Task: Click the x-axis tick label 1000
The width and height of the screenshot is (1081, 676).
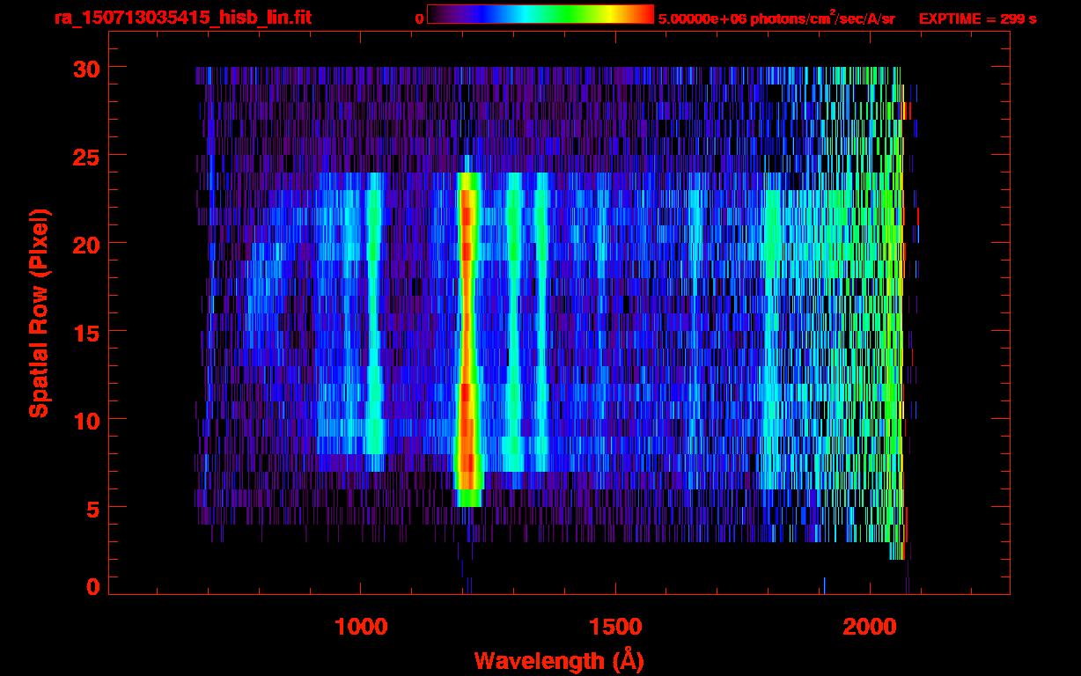Action: pyautogui.click(x=361, y=626)
